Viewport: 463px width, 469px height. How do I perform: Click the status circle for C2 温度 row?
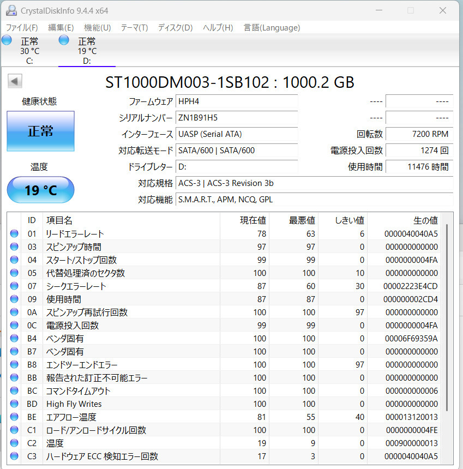coord(14,443)
